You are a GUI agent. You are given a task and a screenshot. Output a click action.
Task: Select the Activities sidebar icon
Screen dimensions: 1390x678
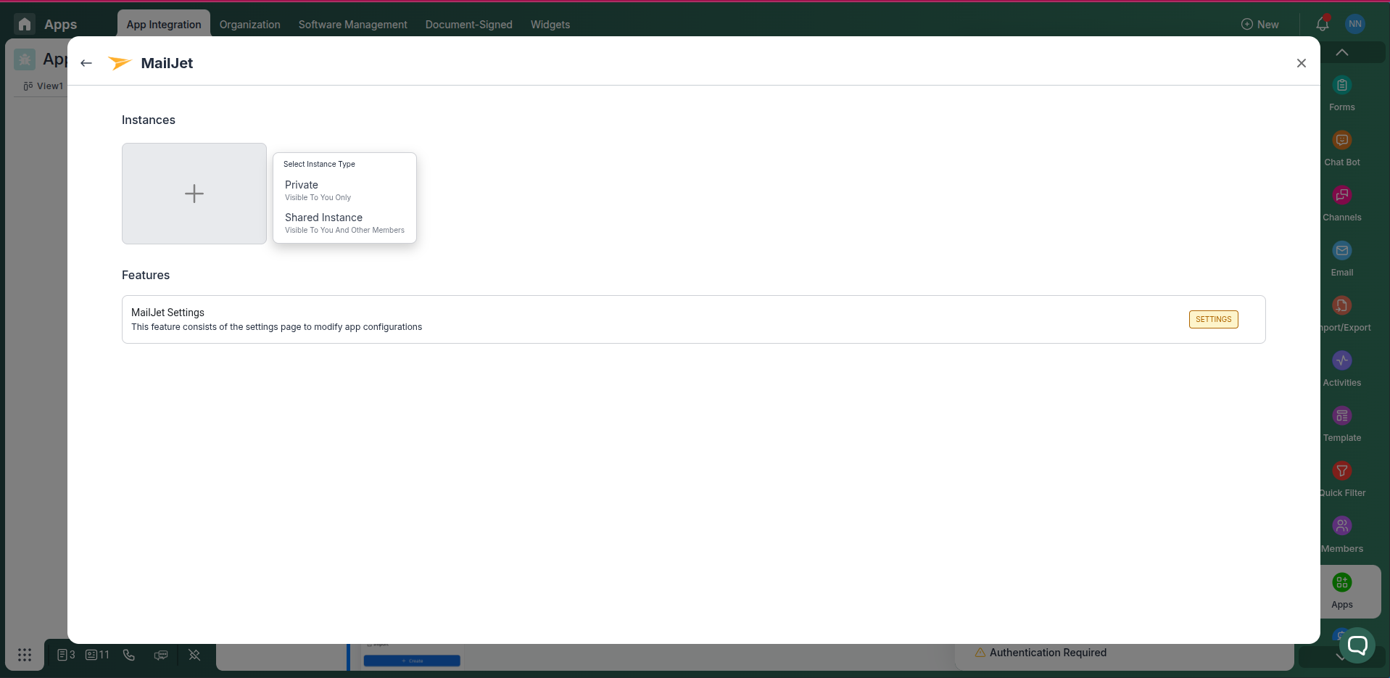coord(1341,360)
